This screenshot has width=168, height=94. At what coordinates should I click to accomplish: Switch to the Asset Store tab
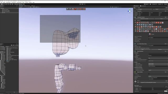[27, 6]
